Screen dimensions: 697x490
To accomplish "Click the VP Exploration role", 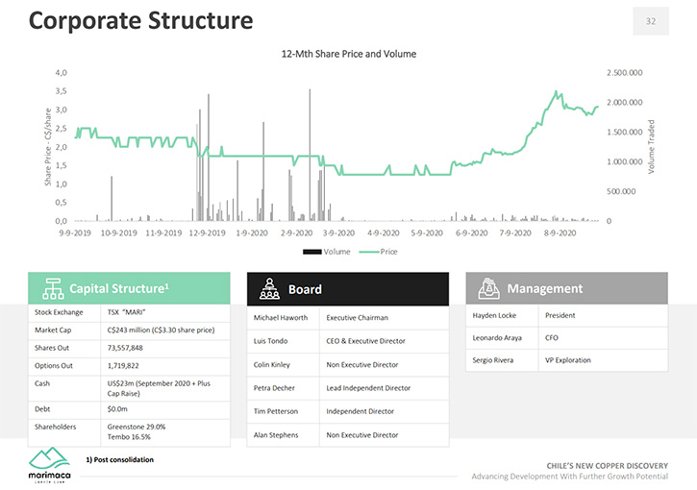I will point(568,360).
